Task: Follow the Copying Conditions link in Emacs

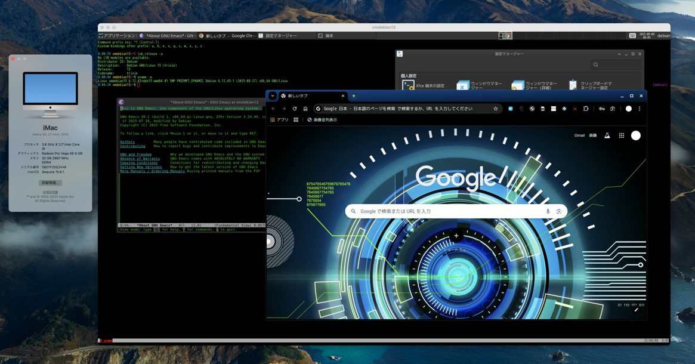Action: click(x=139, y=163)
